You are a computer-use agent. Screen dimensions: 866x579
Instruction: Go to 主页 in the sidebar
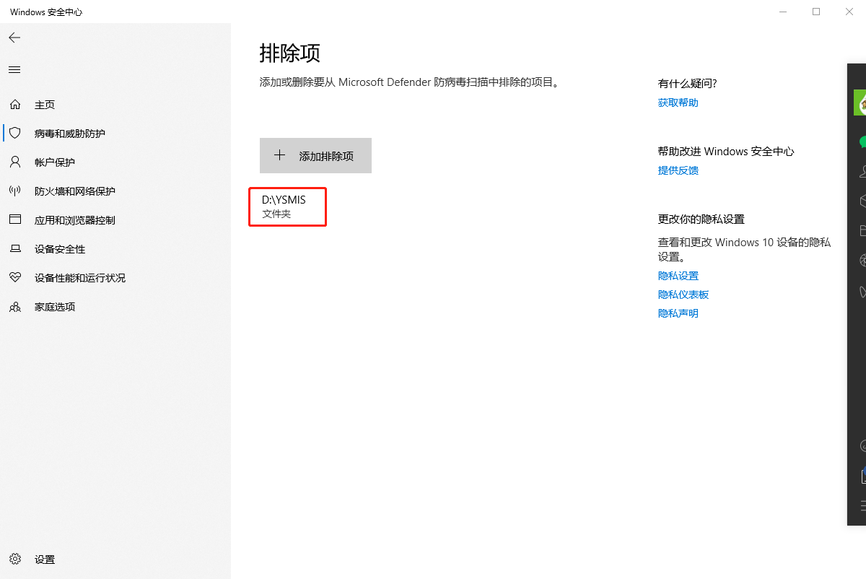pyautogui.click(x=115, y=105)
